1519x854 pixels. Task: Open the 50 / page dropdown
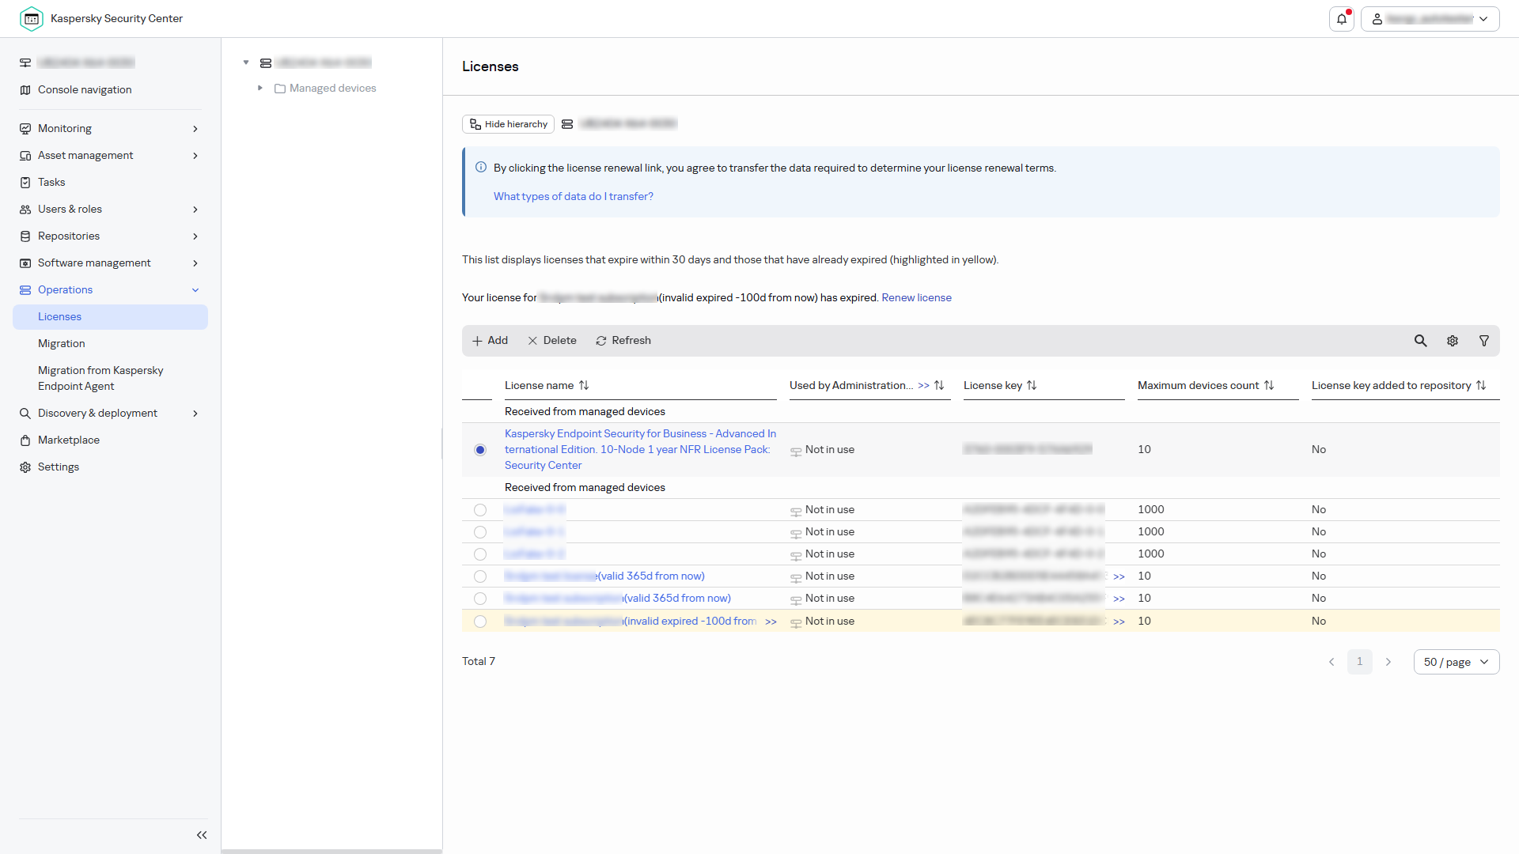(x=1456, y=663)
